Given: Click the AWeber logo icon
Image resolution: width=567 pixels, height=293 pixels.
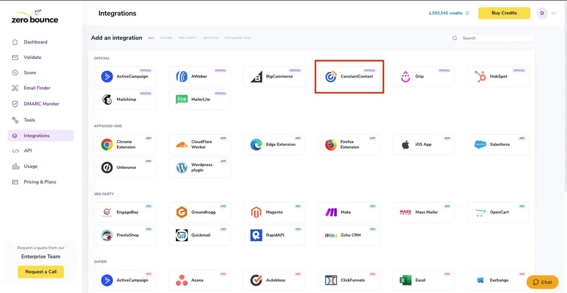Looking at the screenshot, I should click(181, 76).
